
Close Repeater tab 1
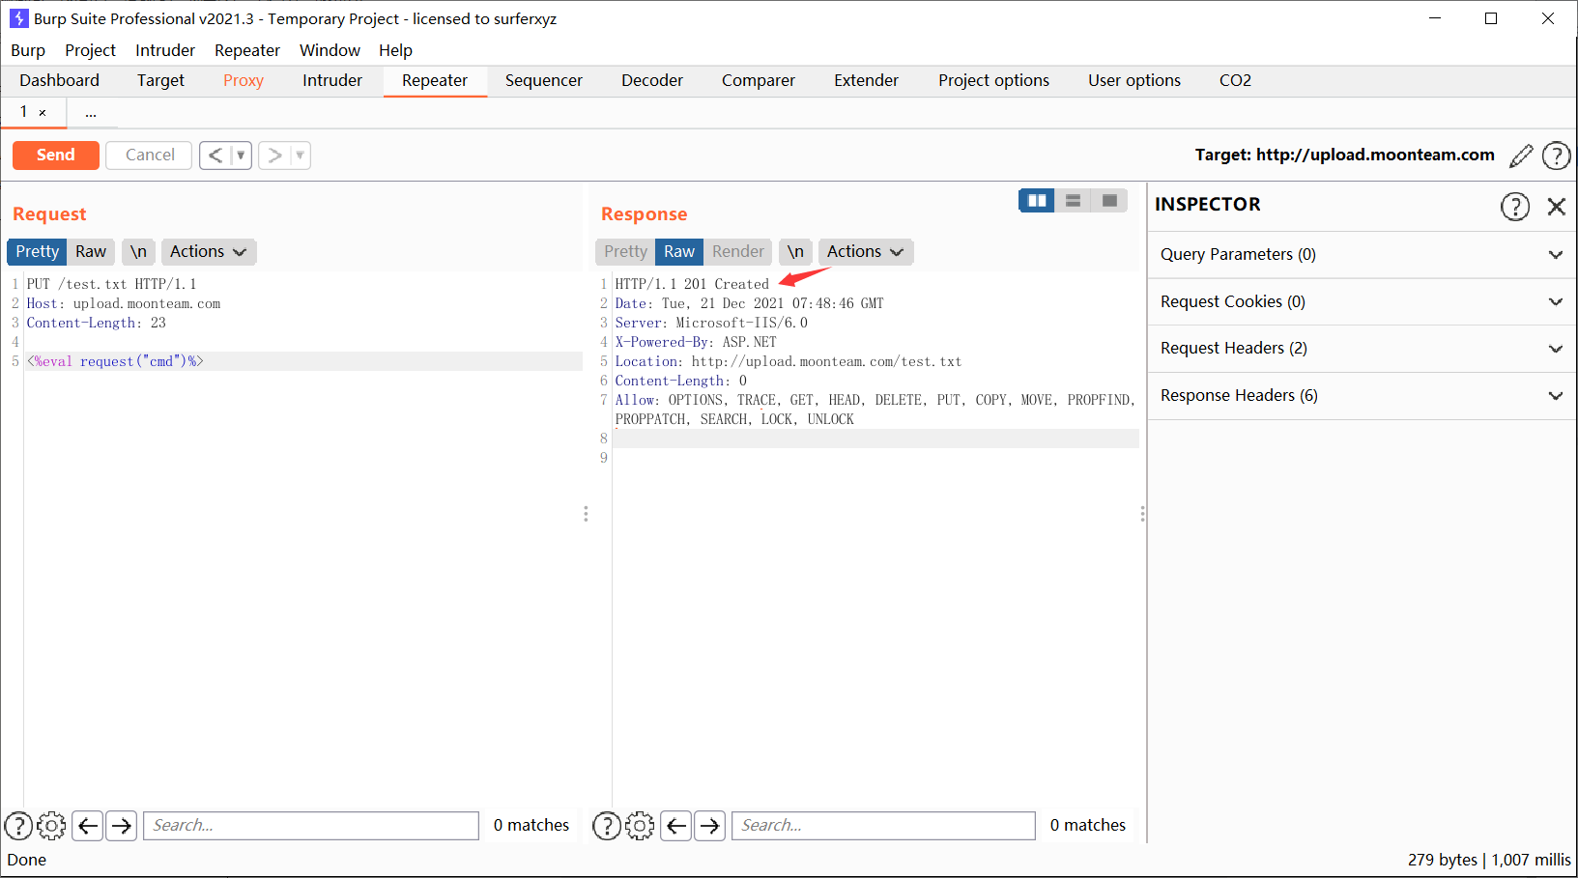click(x=43, y=113)
